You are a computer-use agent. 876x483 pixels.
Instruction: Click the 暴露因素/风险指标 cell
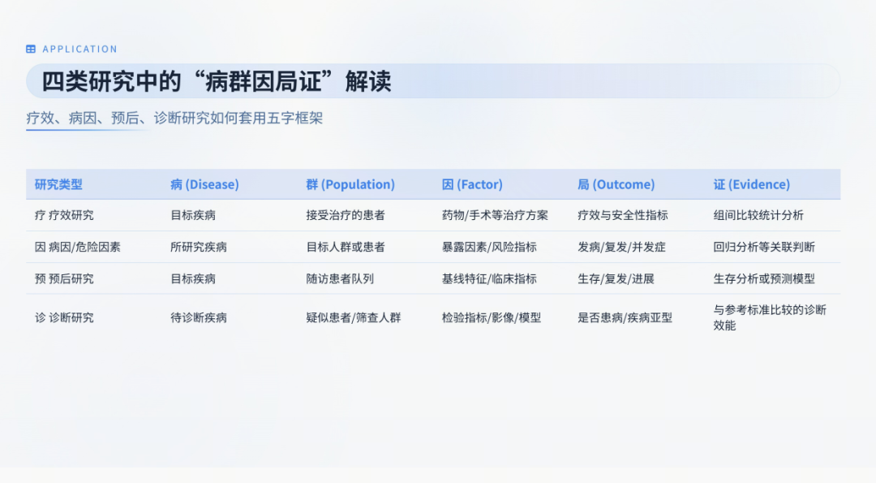(x=489, y=247)
